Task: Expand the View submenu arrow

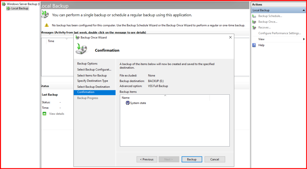Action: [x=304, y=39]
